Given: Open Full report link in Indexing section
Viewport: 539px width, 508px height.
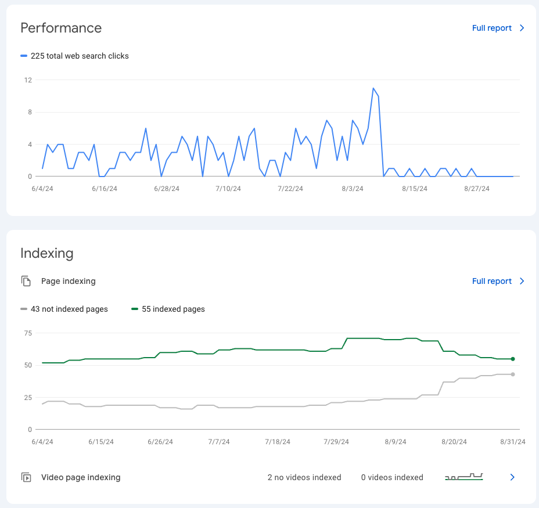Looking at the screenshot, I should [x=491, y=281].
